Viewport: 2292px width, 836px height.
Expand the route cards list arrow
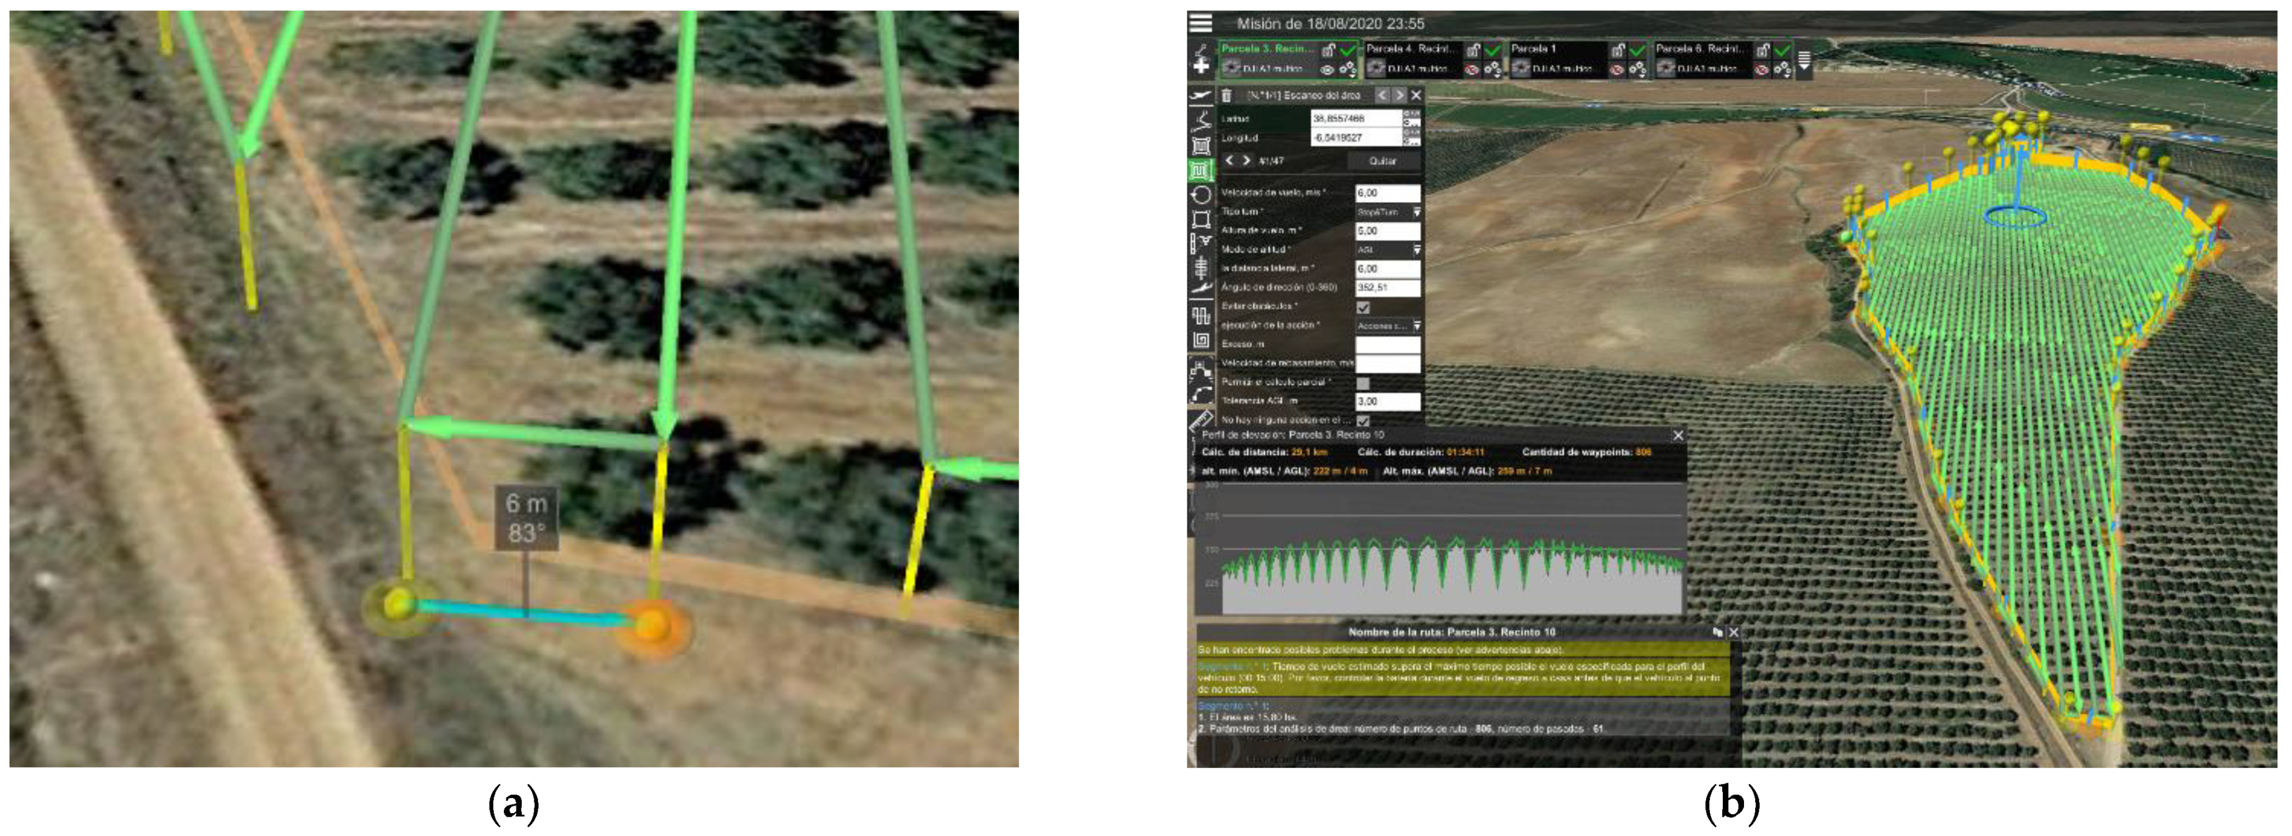click(x=1804, y=60)
